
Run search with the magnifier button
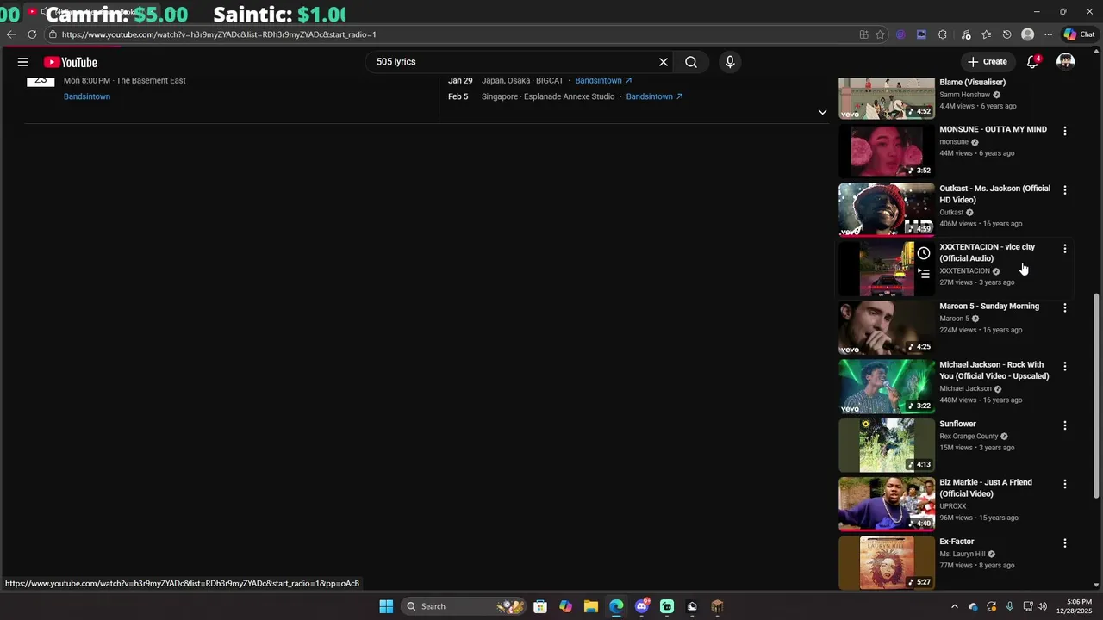(691, 62)
